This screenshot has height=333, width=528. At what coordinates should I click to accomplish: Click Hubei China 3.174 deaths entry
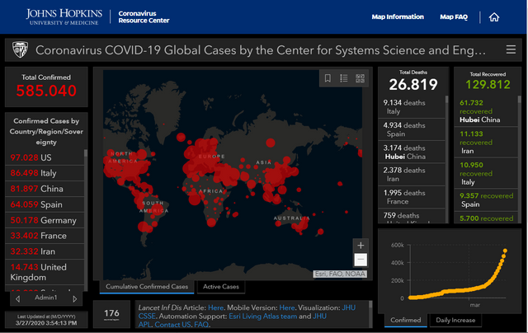pos(412,152)
